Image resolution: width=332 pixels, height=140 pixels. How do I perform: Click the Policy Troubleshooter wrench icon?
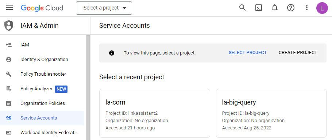[9, 74]
